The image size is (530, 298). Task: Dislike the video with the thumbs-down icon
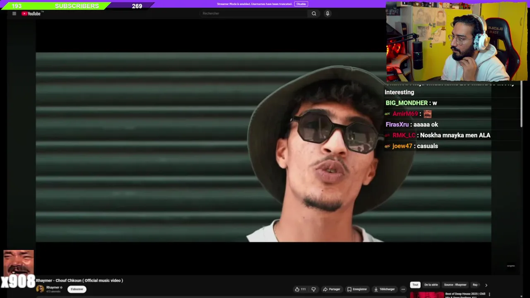(313, 289)
